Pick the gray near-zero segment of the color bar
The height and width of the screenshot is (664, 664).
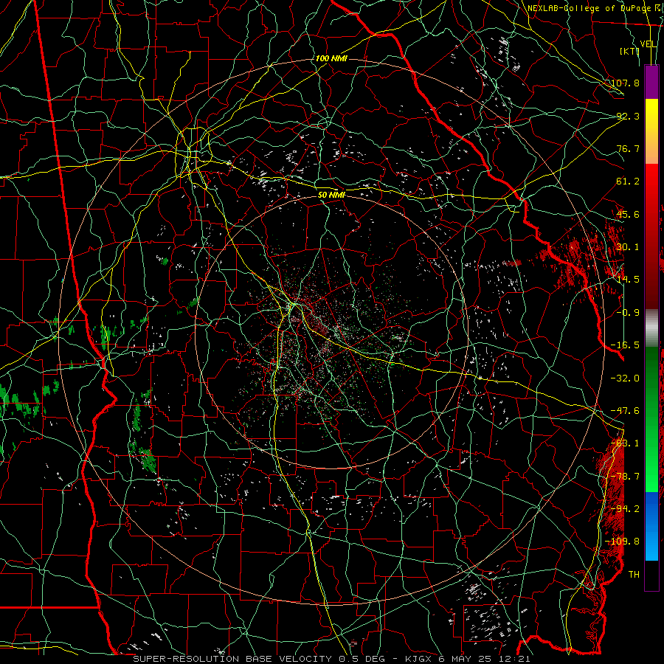pyautogui.click(x=651, y=326)
